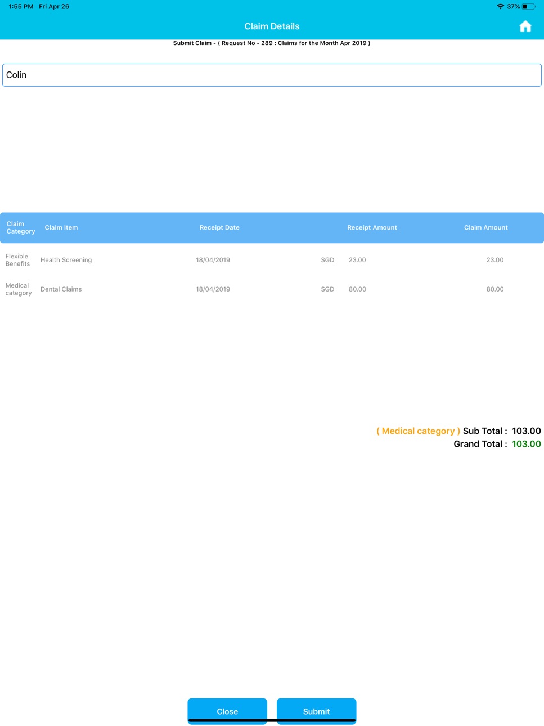Click the Close button

[227, 711]
